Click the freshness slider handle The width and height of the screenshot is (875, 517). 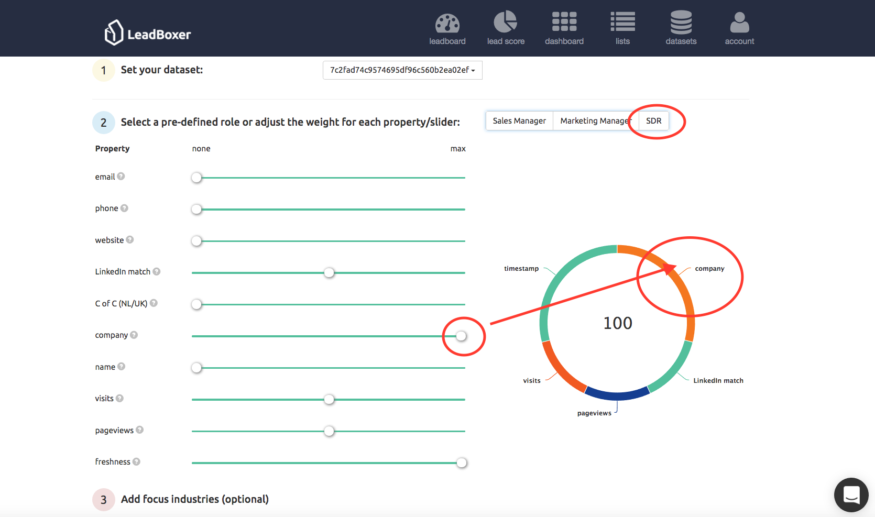(x=462, y=463)
